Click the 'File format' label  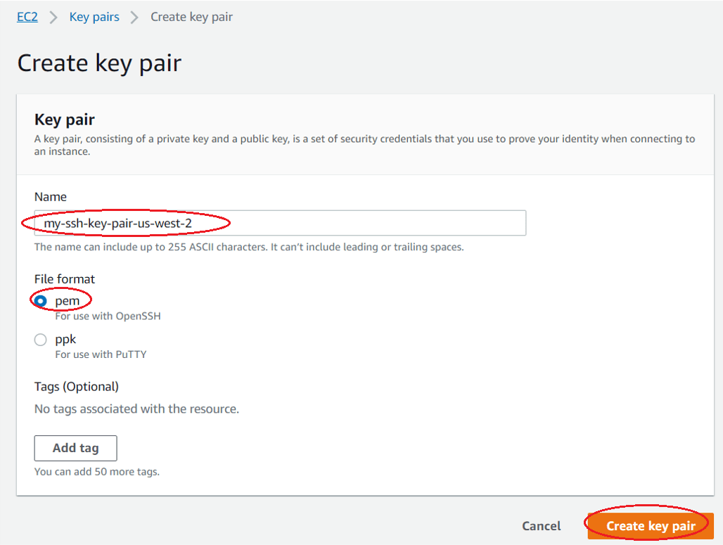(65, 279)
